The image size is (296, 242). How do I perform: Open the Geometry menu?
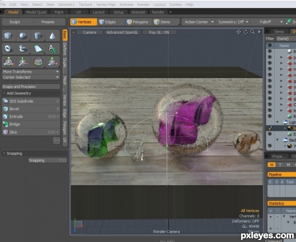click(67, 4)
